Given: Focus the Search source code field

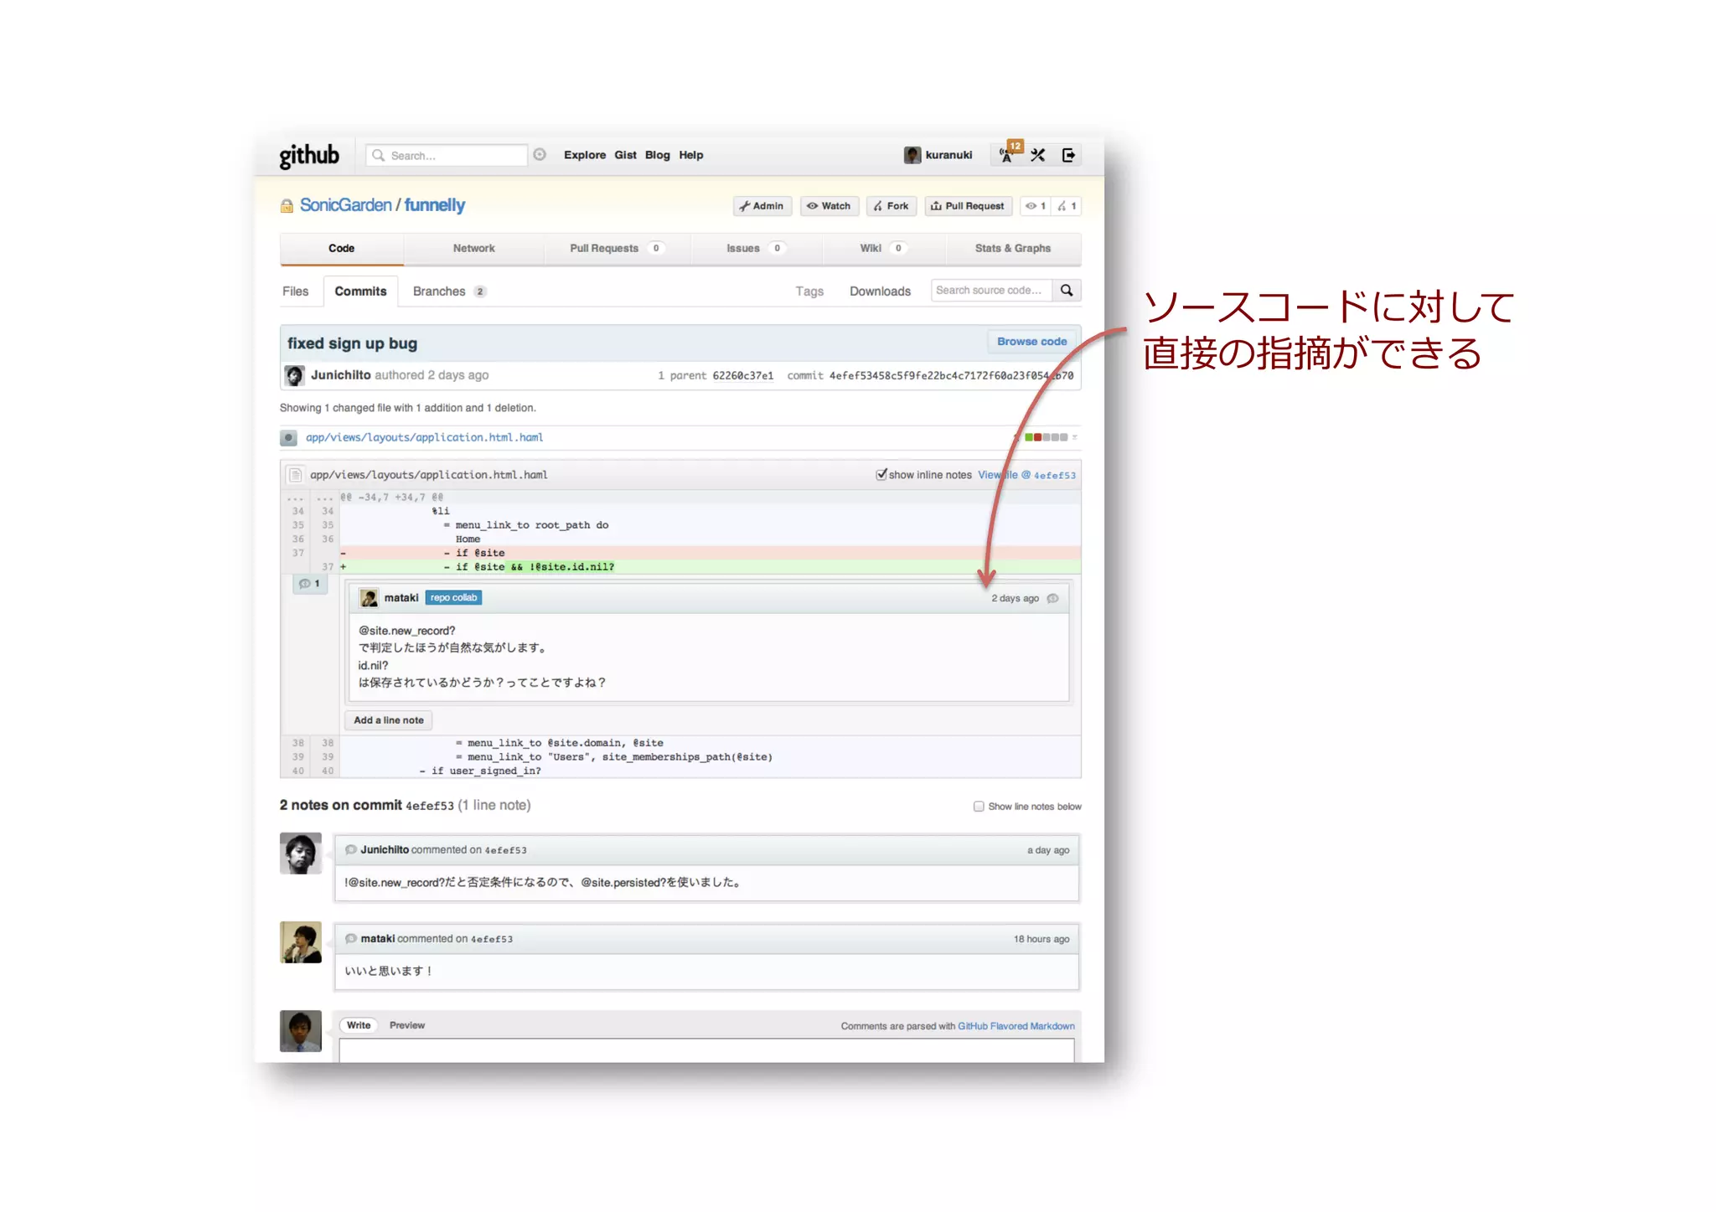Looking at the screenshot, I should pos(991,291).
